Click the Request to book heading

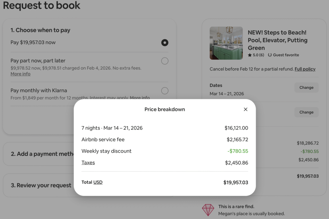click(x=41, y=5)
